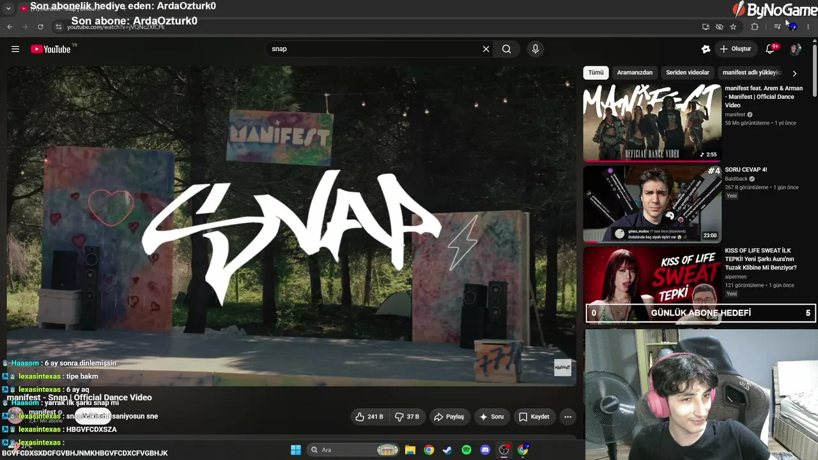
Task: Open Steam from the taskbar
Action: point(447,450)
